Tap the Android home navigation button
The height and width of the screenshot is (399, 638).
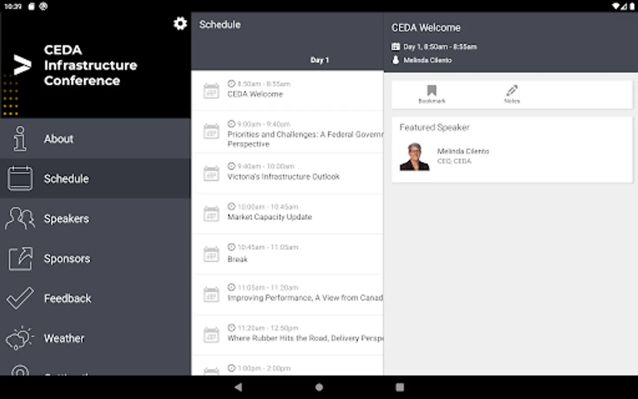[x=319, y=387]
